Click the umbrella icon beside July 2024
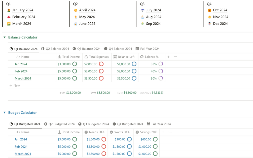Image resolution: width=253 pixels, height=158 pixels. click(142, 10)
